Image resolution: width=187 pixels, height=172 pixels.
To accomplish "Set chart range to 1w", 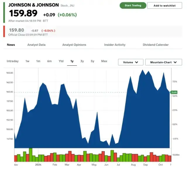I will [x=27, y=61].
